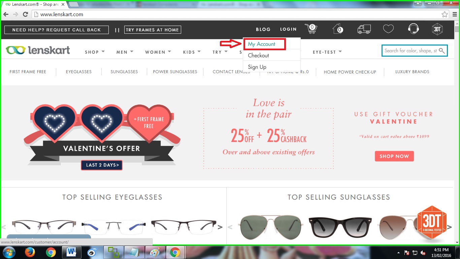Viewport: 460px width, 259px height.
Task: Expand the KIDS dropdown menu
Action: [192, 52]
